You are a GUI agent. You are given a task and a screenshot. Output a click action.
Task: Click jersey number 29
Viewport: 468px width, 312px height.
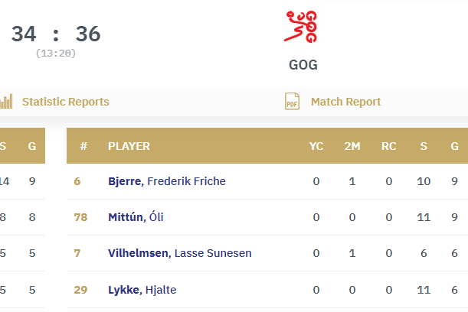[x=80, y=290]
